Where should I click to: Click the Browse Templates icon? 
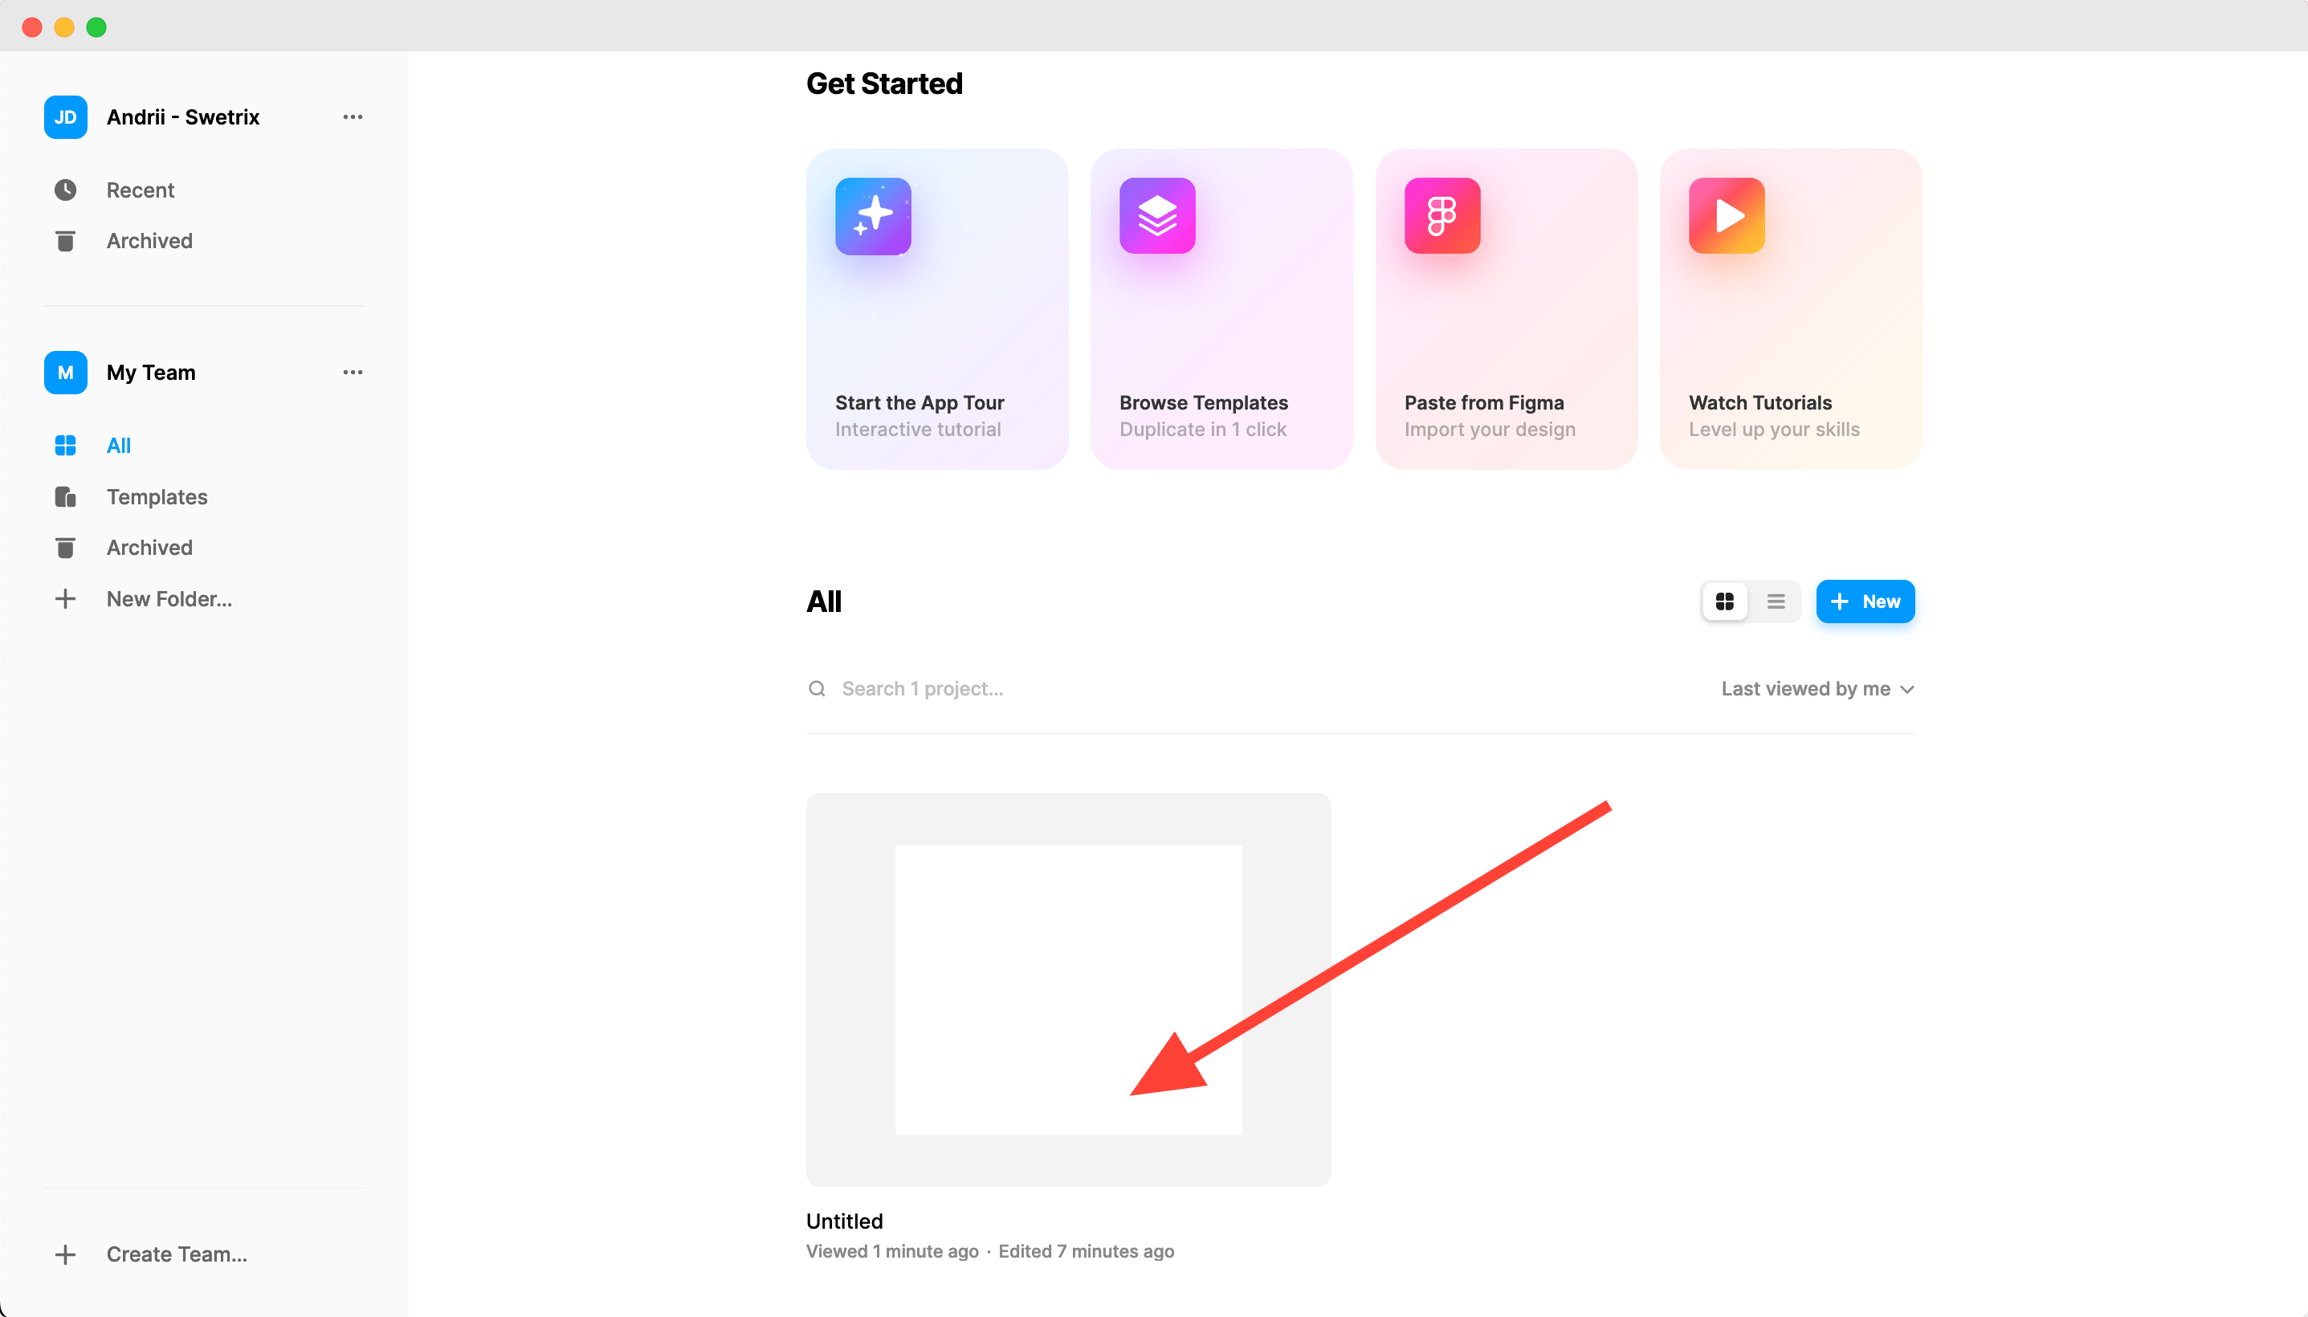click(x=1158, y=215)
